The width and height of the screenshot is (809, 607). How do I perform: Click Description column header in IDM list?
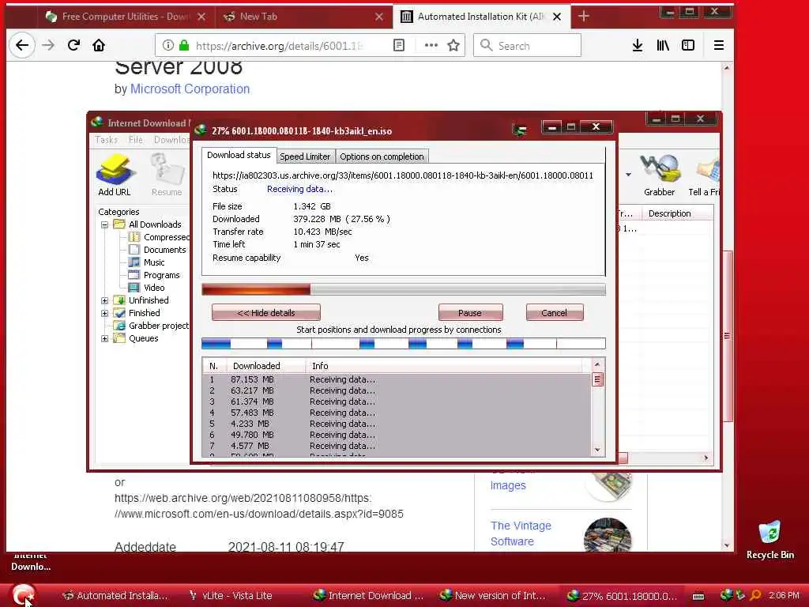[677, 213]
